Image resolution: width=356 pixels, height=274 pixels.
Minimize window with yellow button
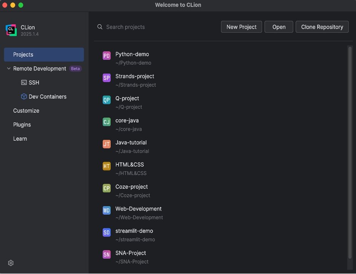pos(13,5)
